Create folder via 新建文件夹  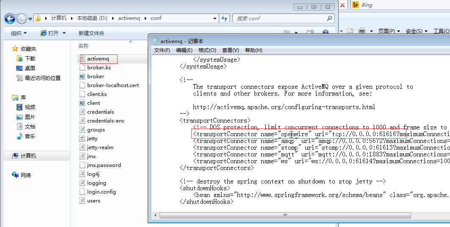[91, 33]
